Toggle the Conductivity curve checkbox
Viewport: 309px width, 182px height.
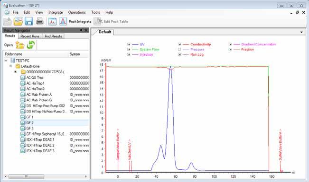click(179, 44)
